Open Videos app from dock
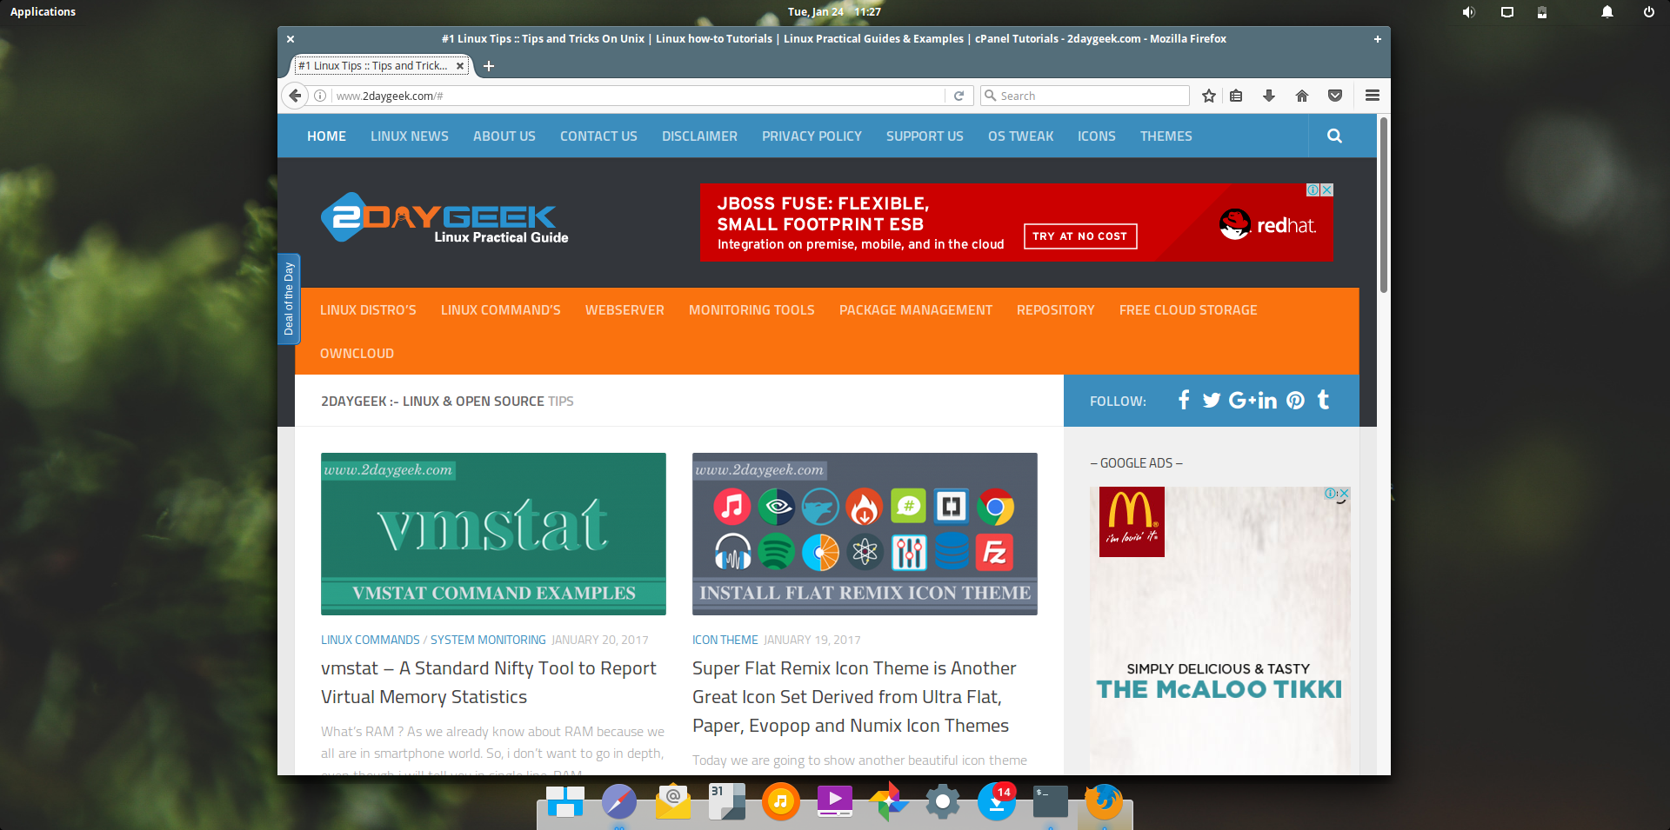Image resolution: width=1670 pixels, height=830 pixels. [835, 801]
